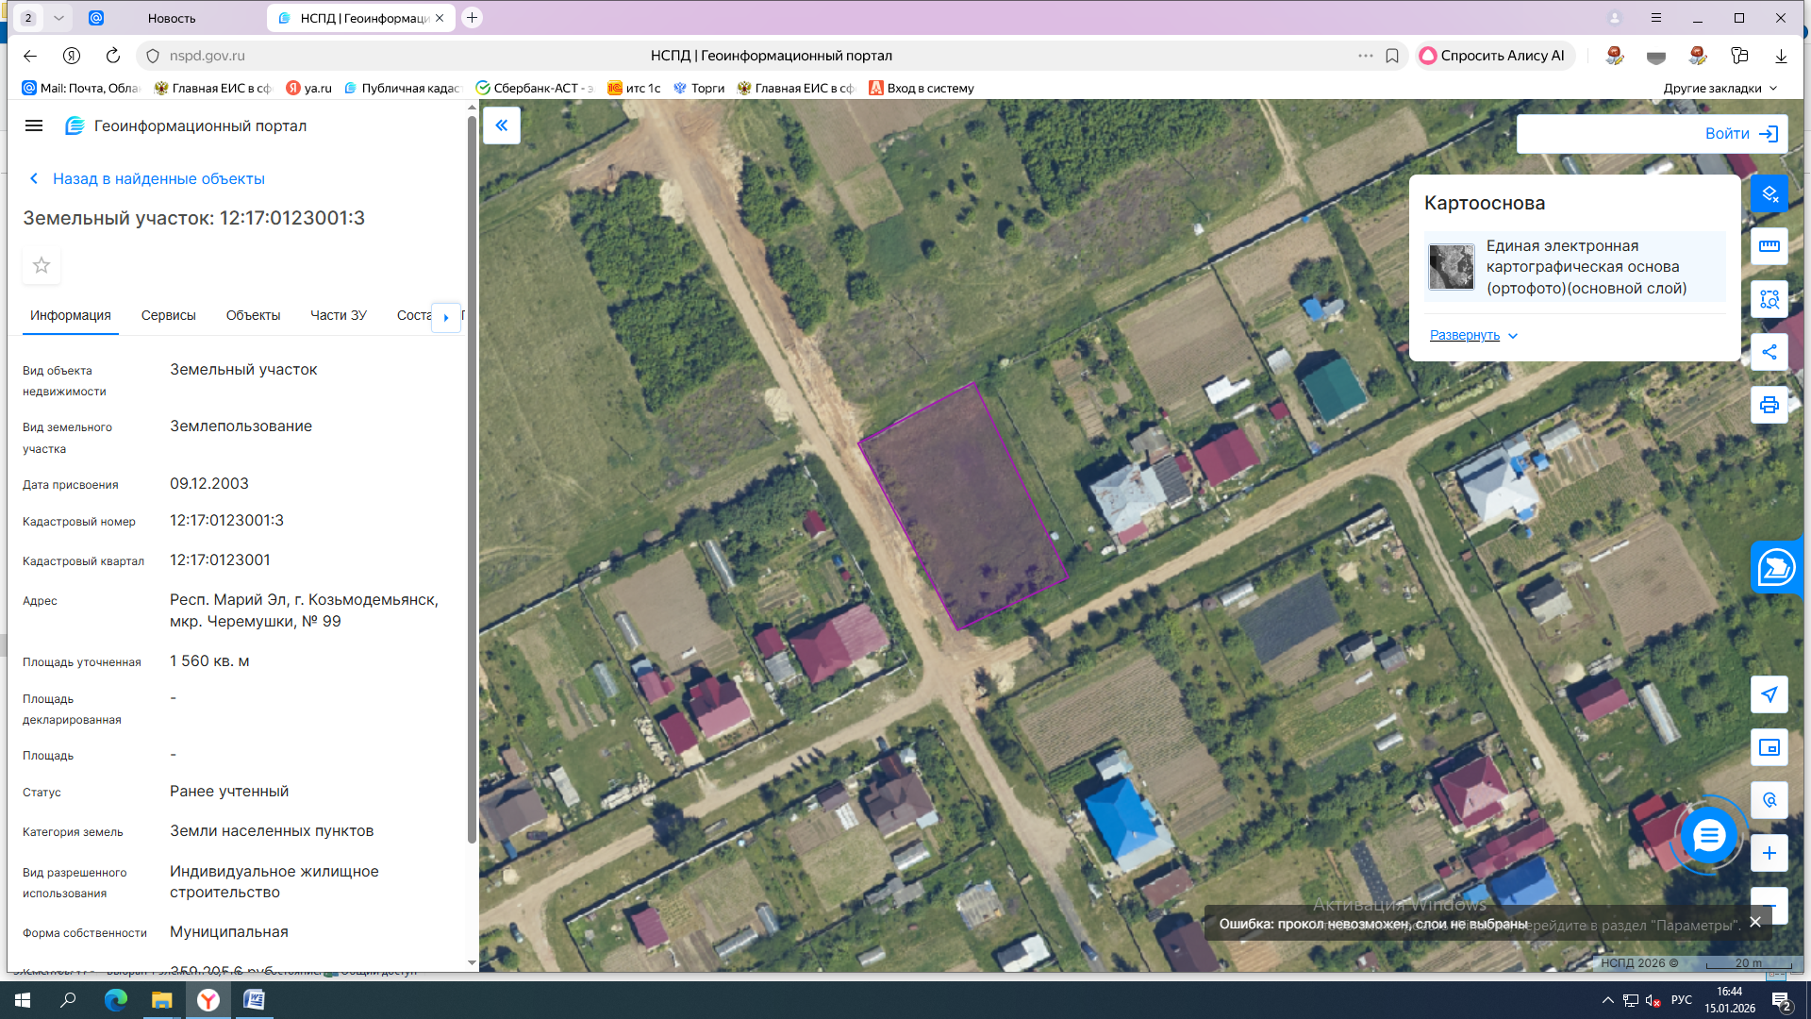Open Другие закладки bookmarks dropdown
The width and height of the screenshot is (1811, 1019).
[x=1720, y=89]
